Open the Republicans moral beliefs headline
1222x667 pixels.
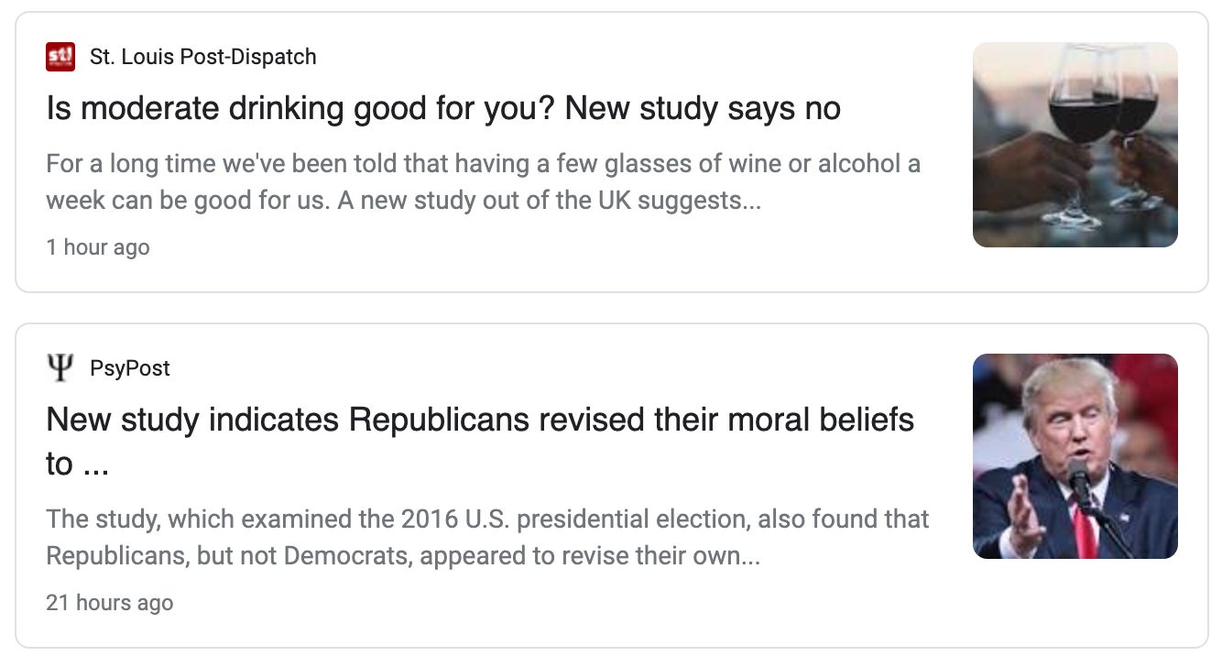(x=480, y=420)
